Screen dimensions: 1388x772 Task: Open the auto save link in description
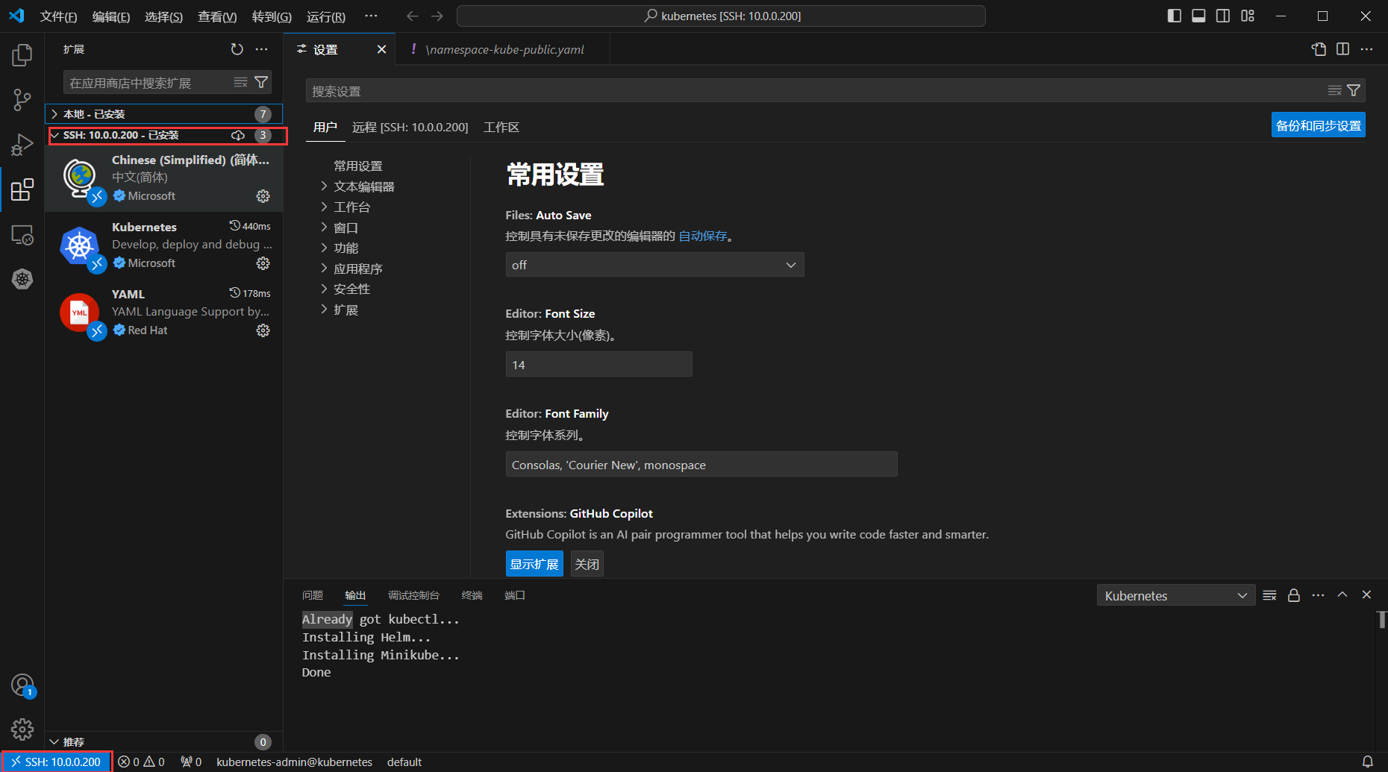703,236
